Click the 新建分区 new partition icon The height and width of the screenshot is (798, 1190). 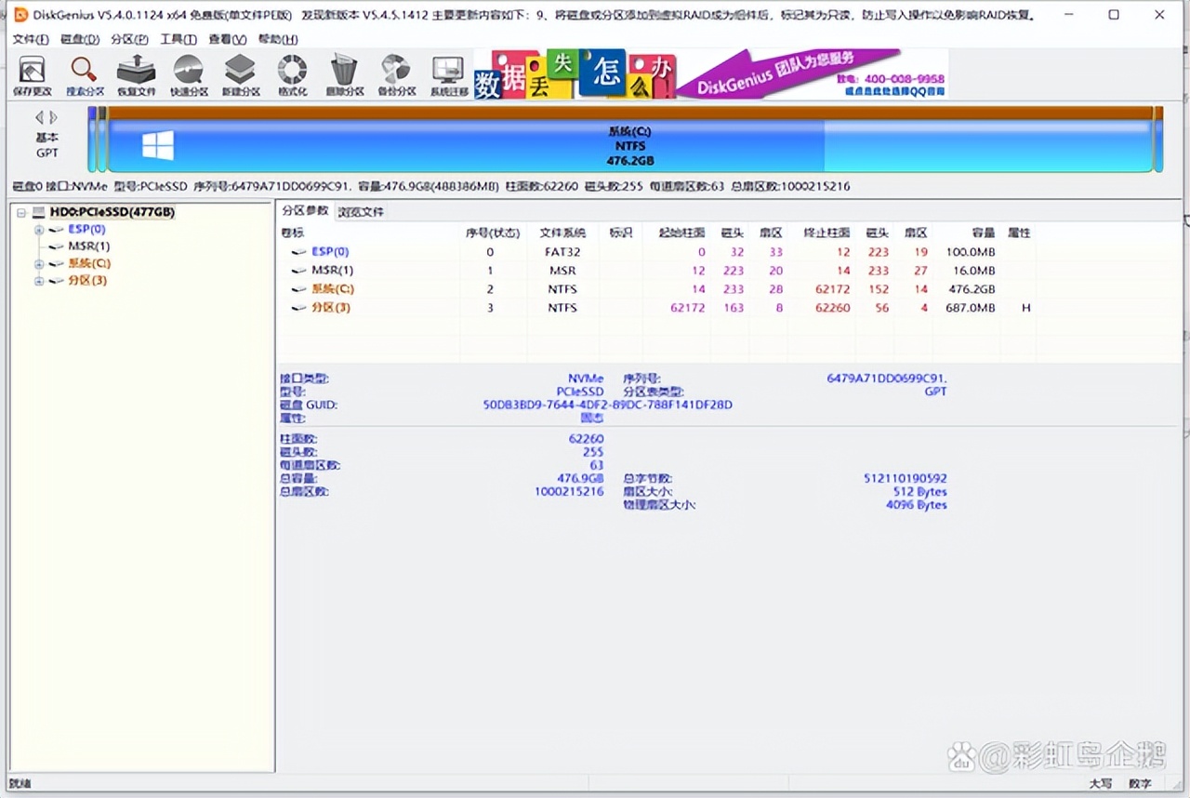tap(241, 75)
